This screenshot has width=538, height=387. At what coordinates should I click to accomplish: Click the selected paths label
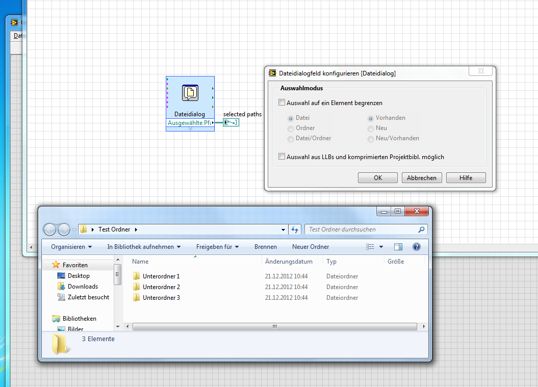242,114
